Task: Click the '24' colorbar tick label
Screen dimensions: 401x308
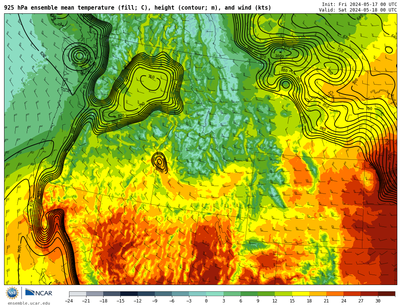Action: (x=343, y=301)
